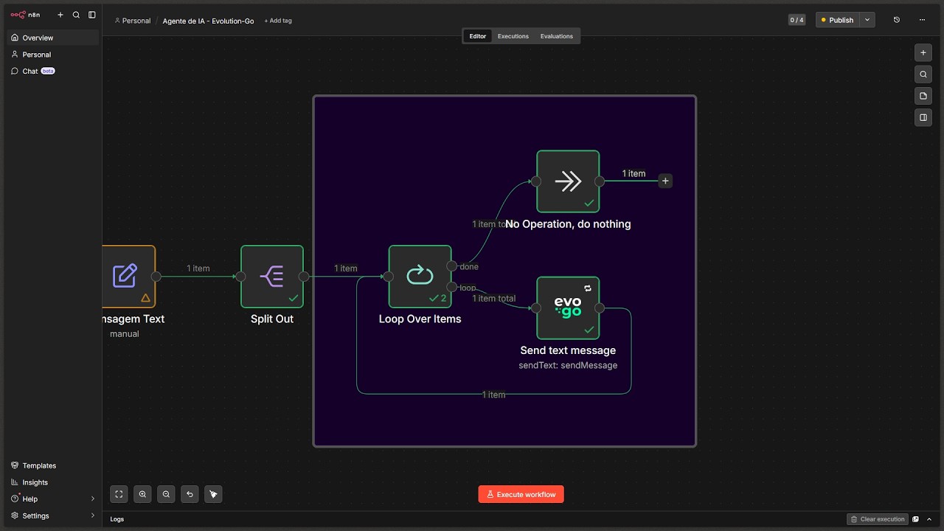
Task: Click the Execute workflow button
Action: click(x=521, y=494)
